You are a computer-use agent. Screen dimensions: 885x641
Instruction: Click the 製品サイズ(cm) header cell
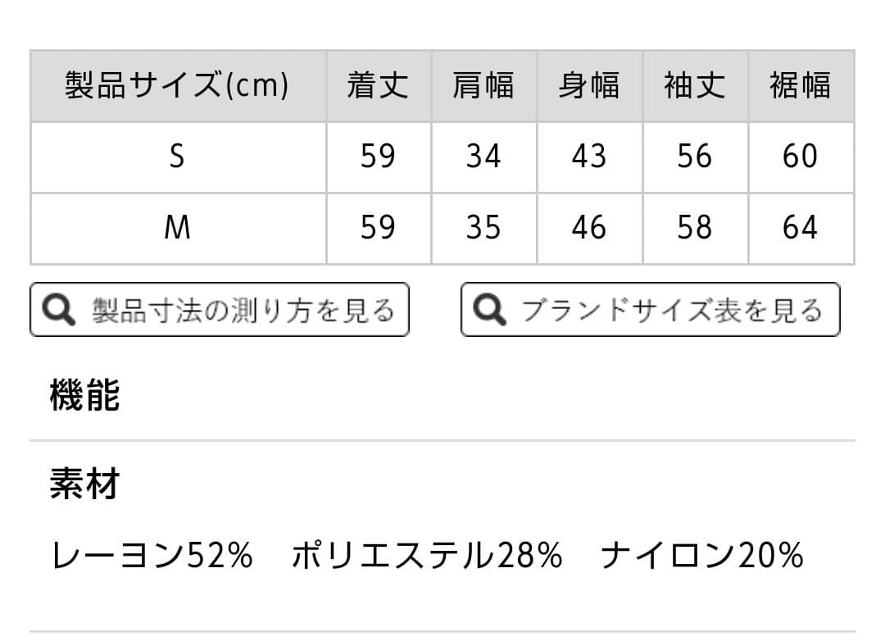point(176,86)
